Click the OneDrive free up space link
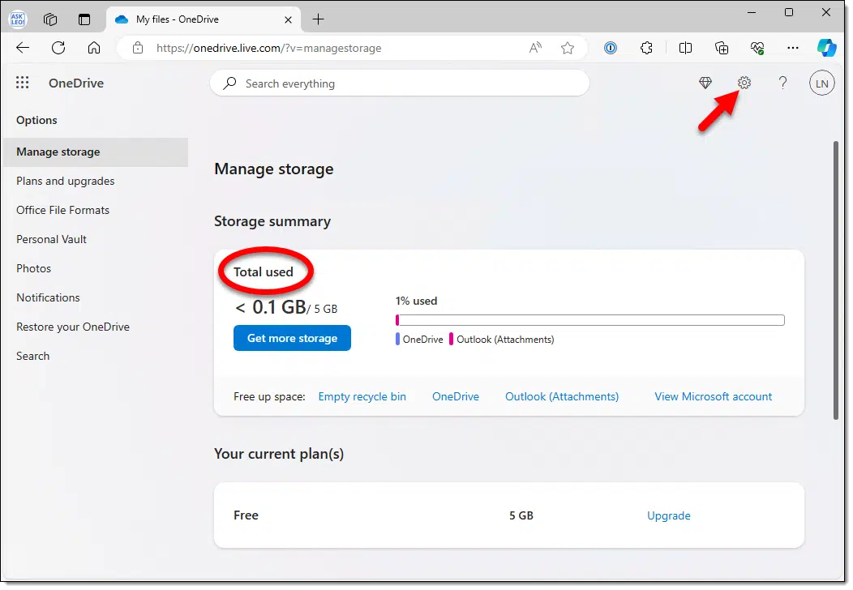Image resolution: width=853 pixels, height=590 pixels. click(x=456, y=397)
